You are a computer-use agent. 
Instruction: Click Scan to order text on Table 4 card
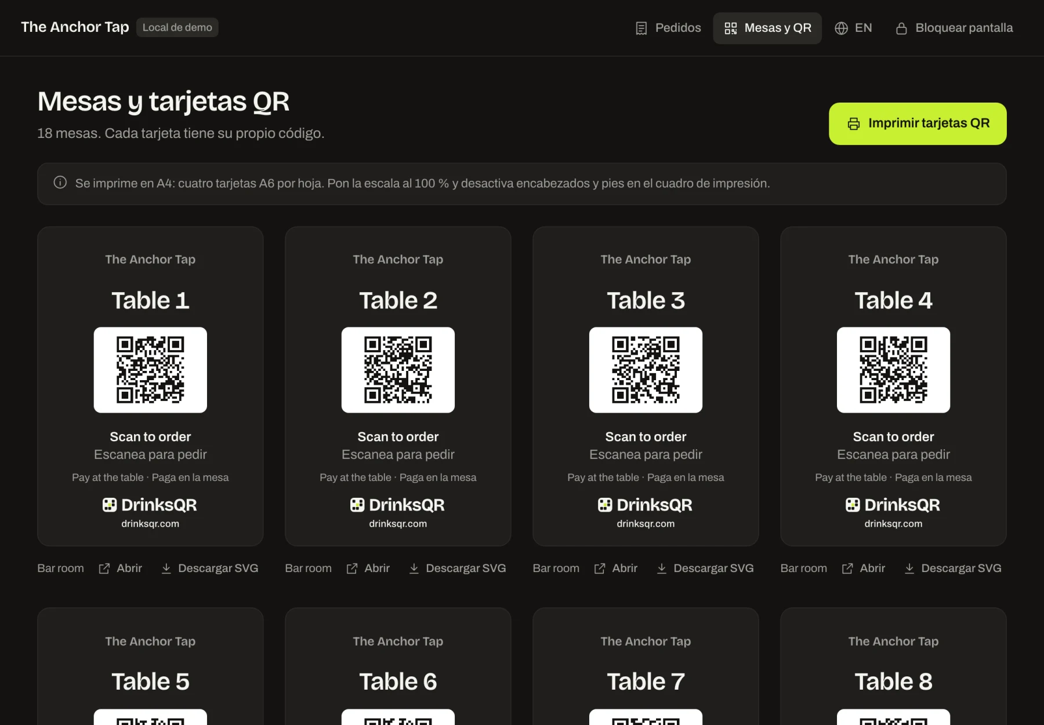[x=893, y=437]
